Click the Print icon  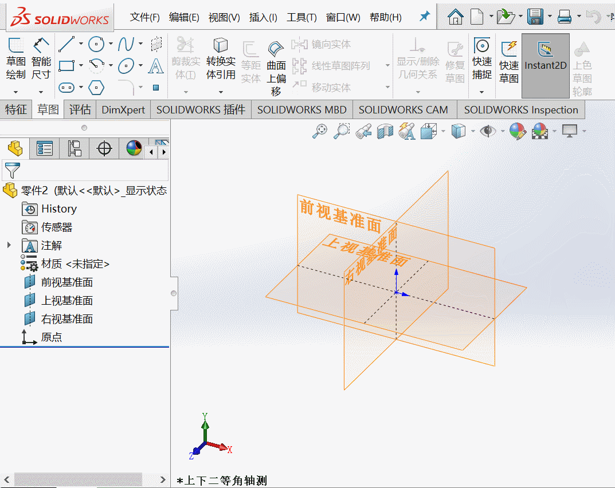click(x=565, y=17)
